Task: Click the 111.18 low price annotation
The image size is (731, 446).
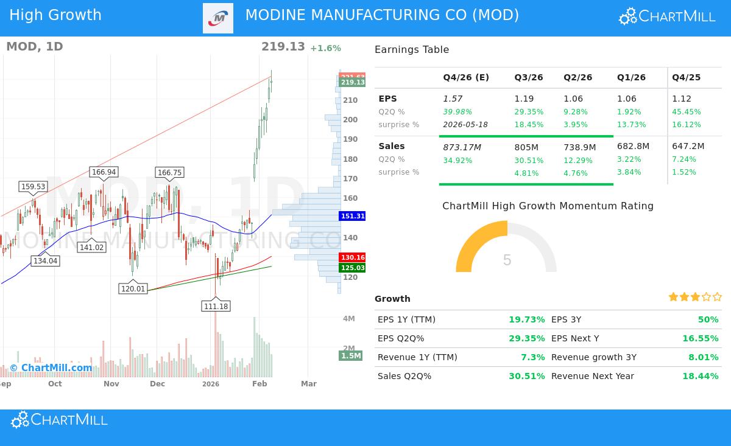Action: tap(216, 306)
